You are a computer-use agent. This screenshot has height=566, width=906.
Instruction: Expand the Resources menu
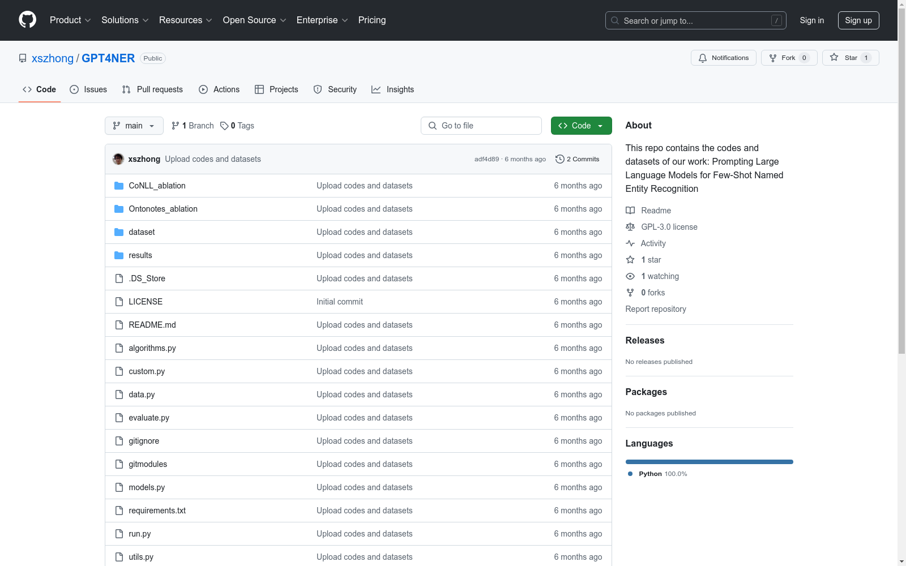[186, 20]
